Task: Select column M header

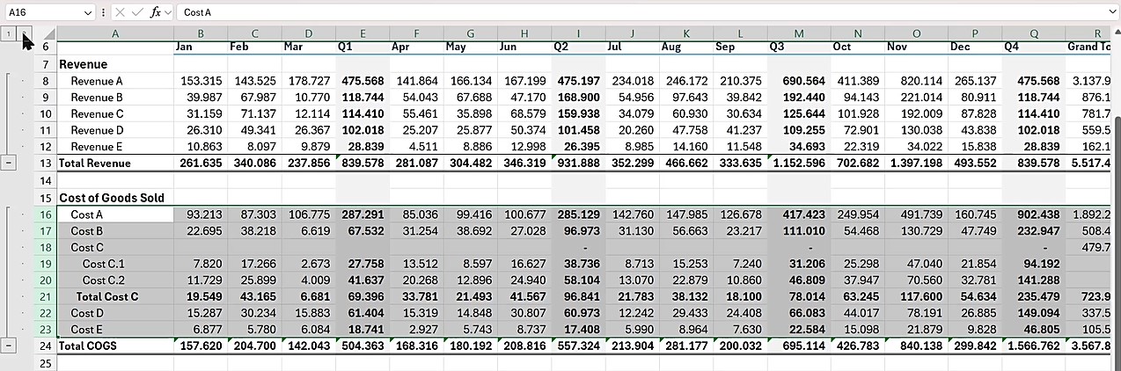Action: [x=798, y=33]
